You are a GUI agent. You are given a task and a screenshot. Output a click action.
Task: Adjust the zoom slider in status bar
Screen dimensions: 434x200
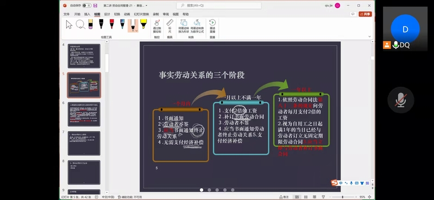pyautogui.click(x=343, y=197)
